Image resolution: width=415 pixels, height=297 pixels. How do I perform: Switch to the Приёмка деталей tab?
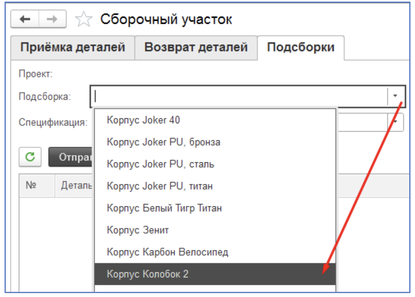click(72, 47)
